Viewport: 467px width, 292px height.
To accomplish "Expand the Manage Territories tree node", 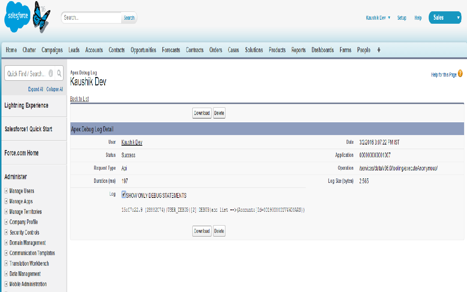I will (x=6, y=212).
